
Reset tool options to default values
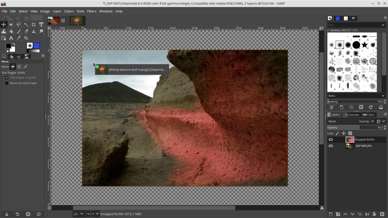(39, 214)
